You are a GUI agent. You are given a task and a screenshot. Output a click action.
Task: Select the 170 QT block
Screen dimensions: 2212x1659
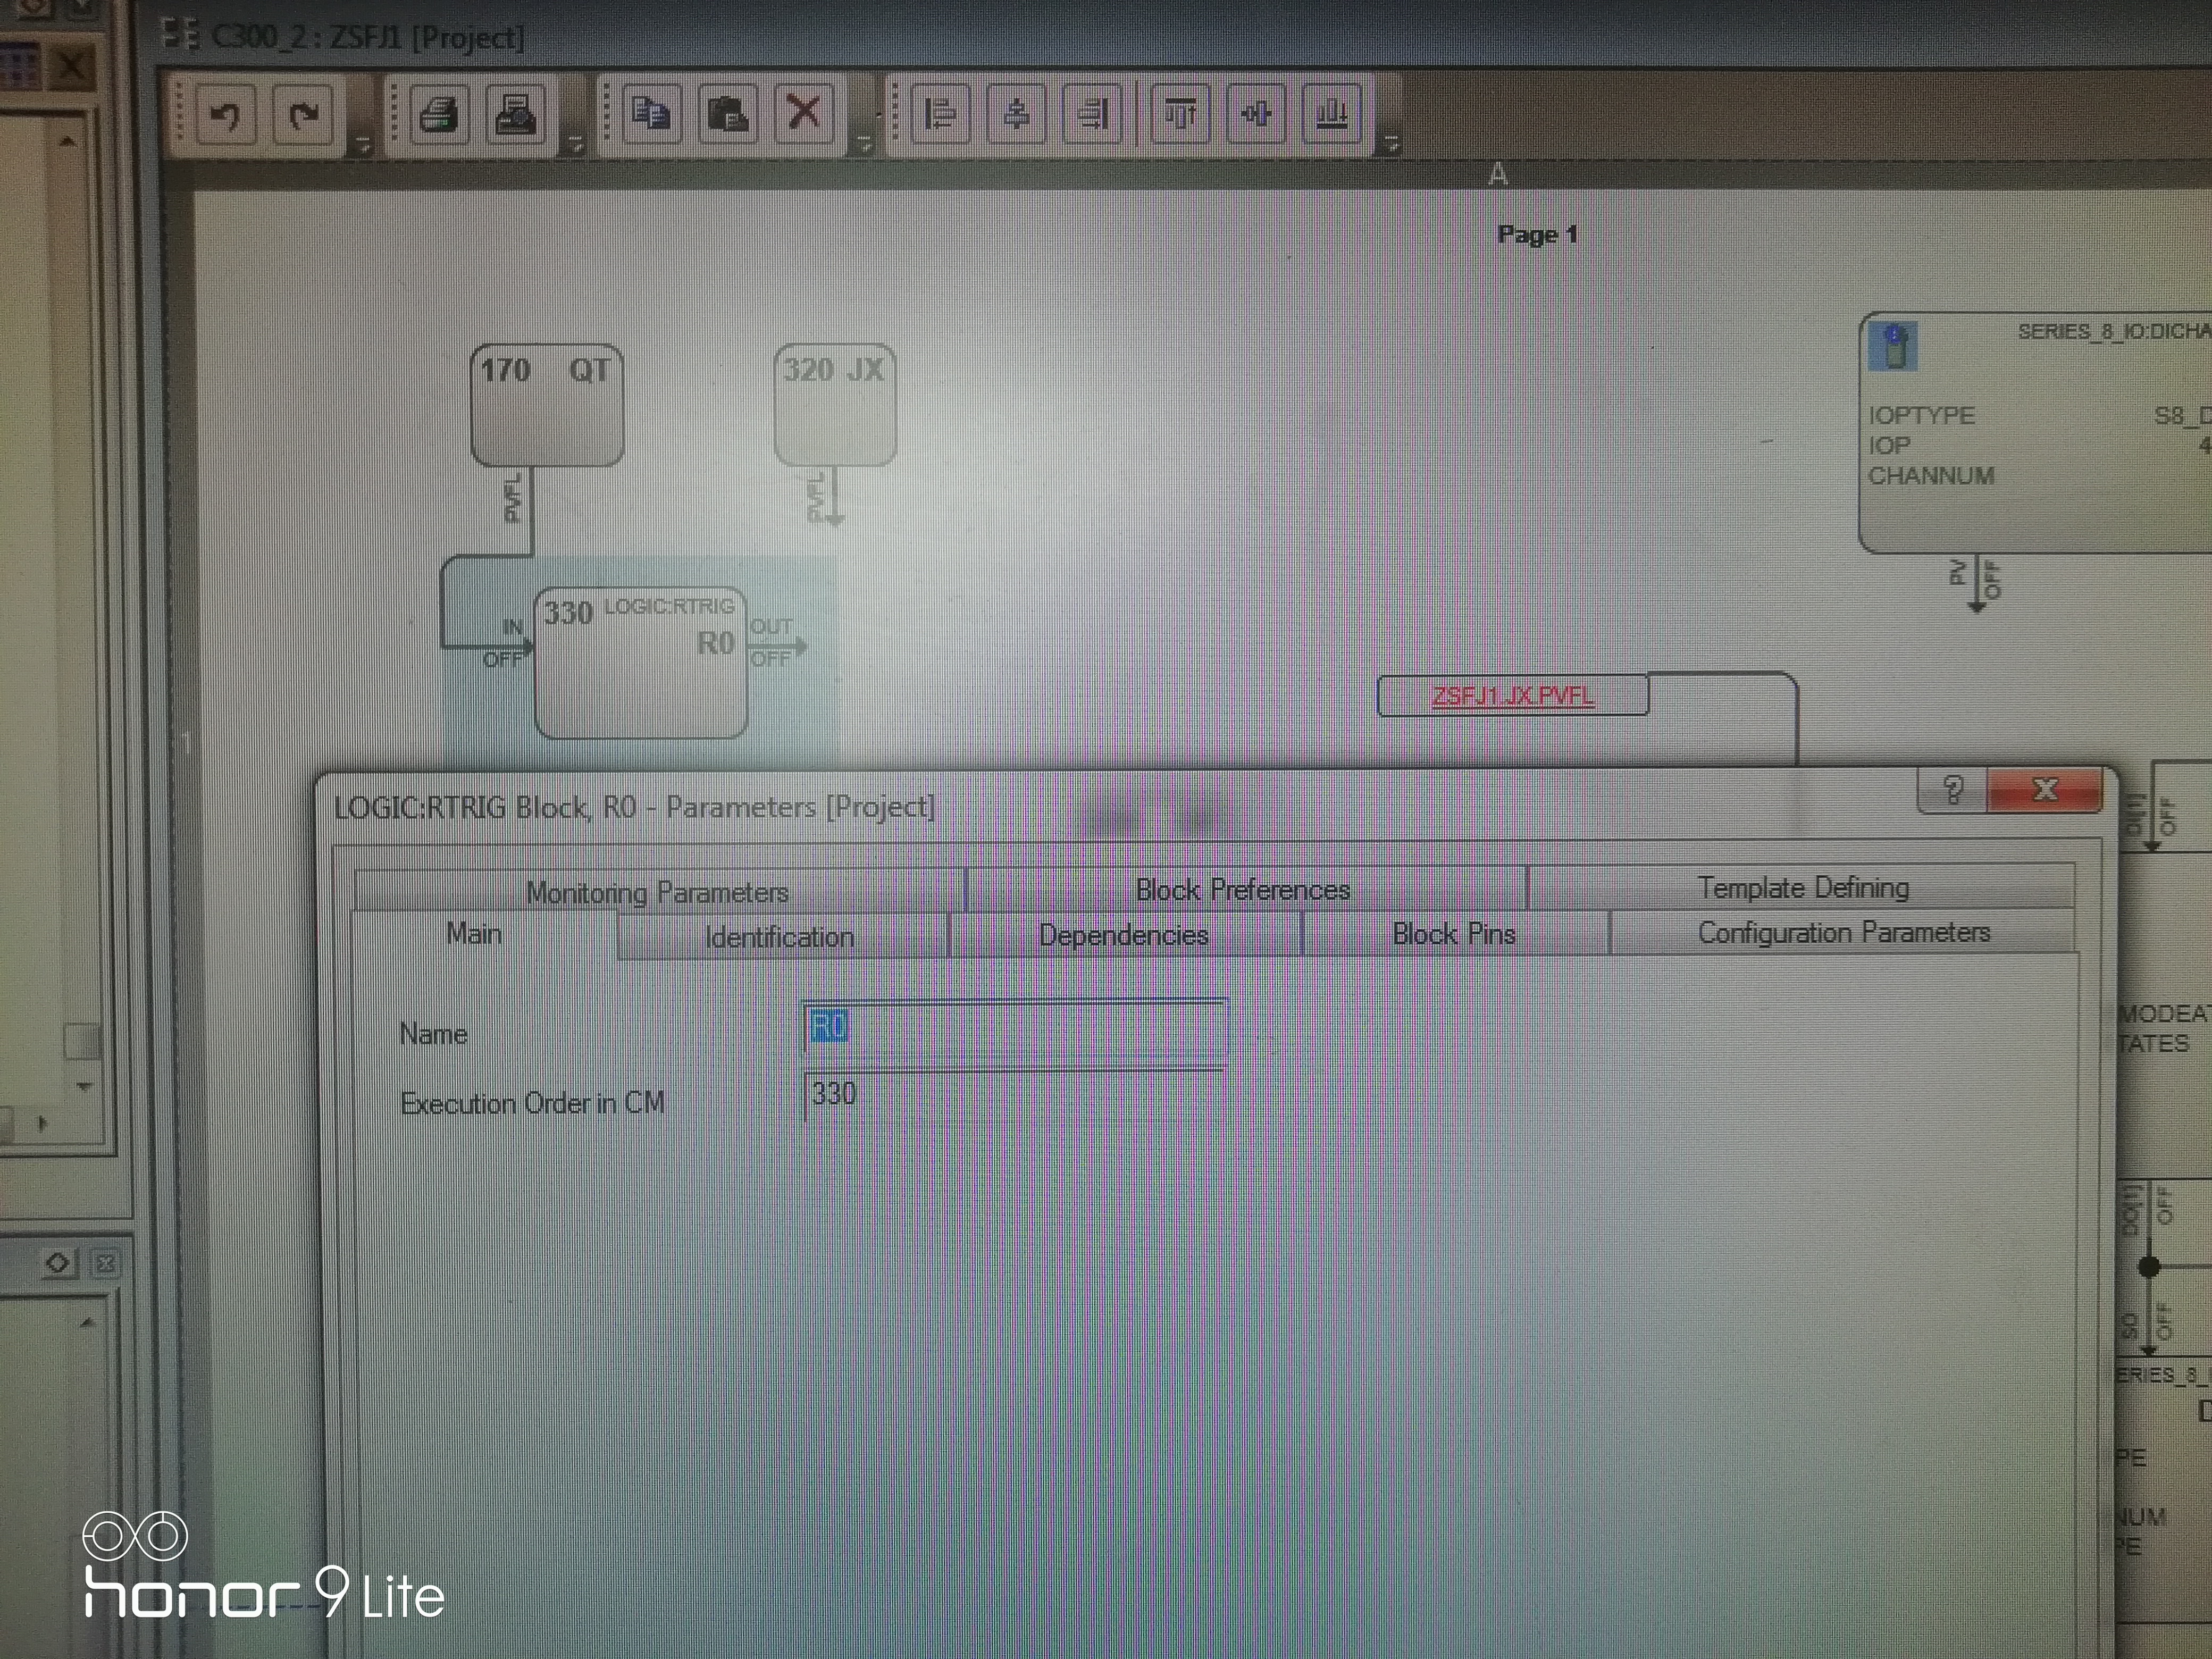[x=547, y=405]
